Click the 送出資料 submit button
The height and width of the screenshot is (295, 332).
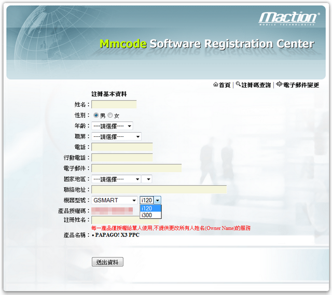107,262
